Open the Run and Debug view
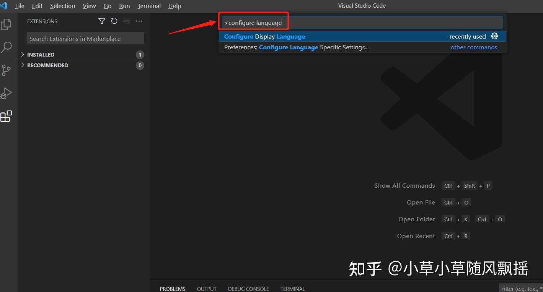The height and width of the screenshot is (292, 543). [x=6, y=93]
